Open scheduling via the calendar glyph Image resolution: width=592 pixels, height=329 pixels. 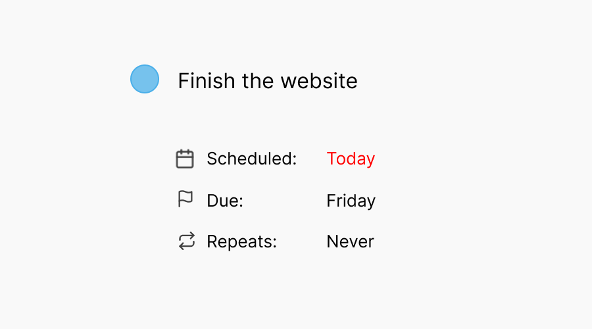pos(185,159)
